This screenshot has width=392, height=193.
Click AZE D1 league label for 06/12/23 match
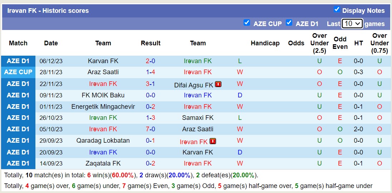[x=18, y=61]
